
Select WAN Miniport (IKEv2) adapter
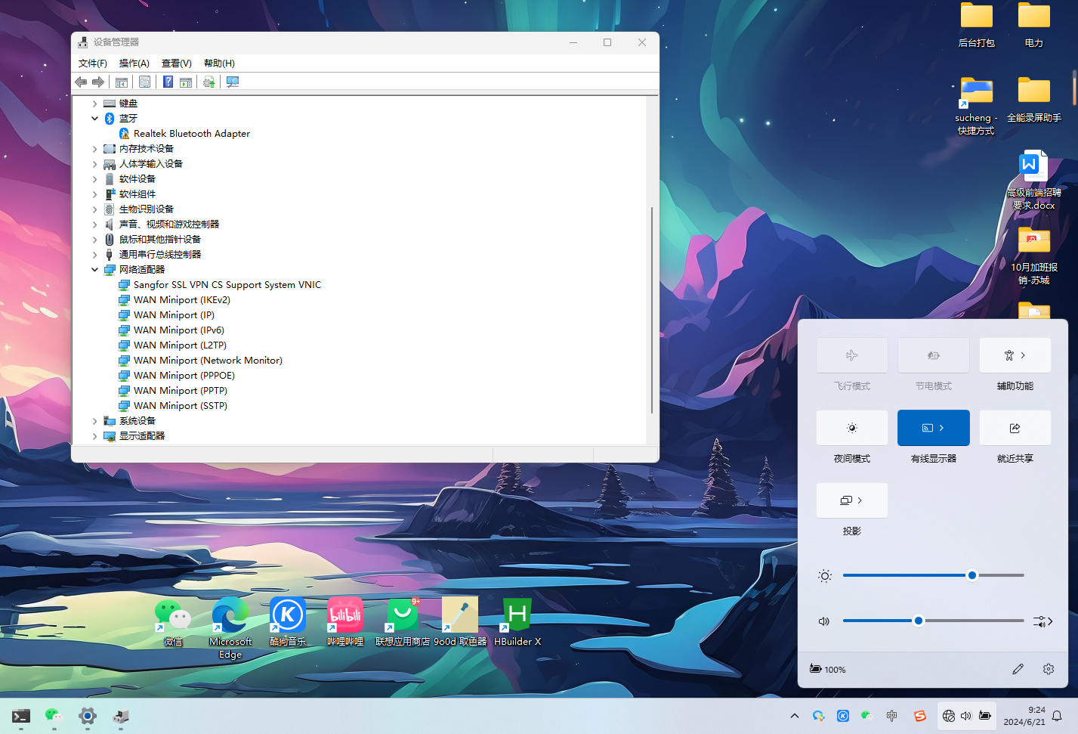182,300
